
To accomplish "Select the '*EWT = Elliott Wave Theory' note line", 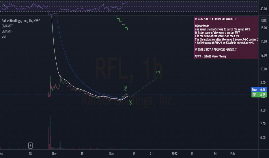I will pos(211,56).
